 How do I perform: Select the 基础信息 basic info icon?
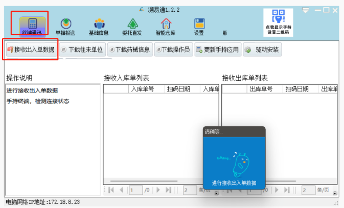98,26
